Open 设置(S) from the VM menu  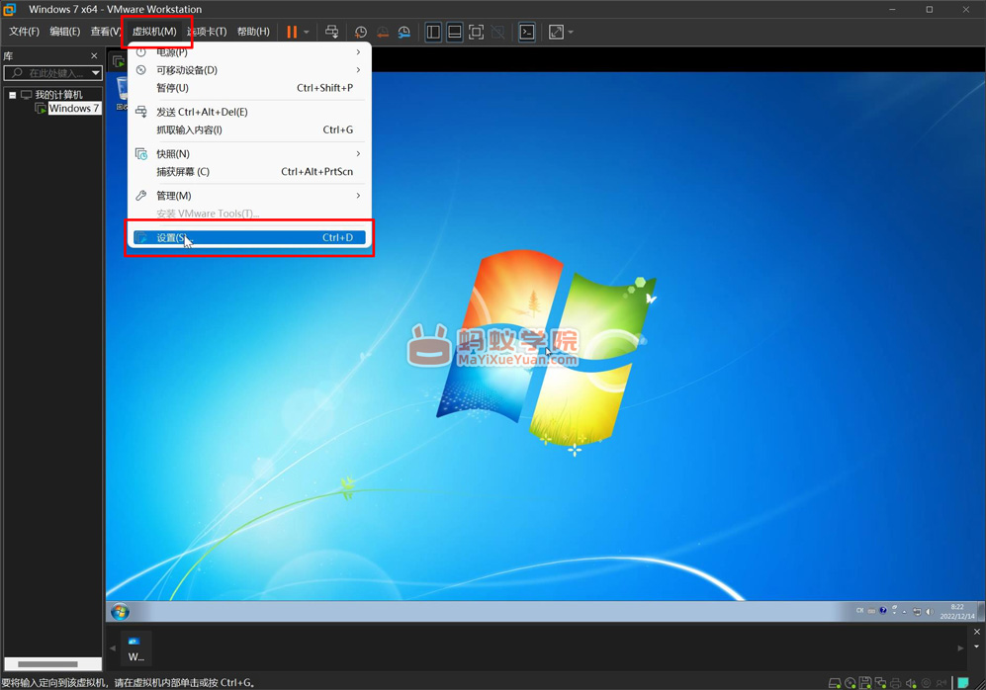click(249, 237)
